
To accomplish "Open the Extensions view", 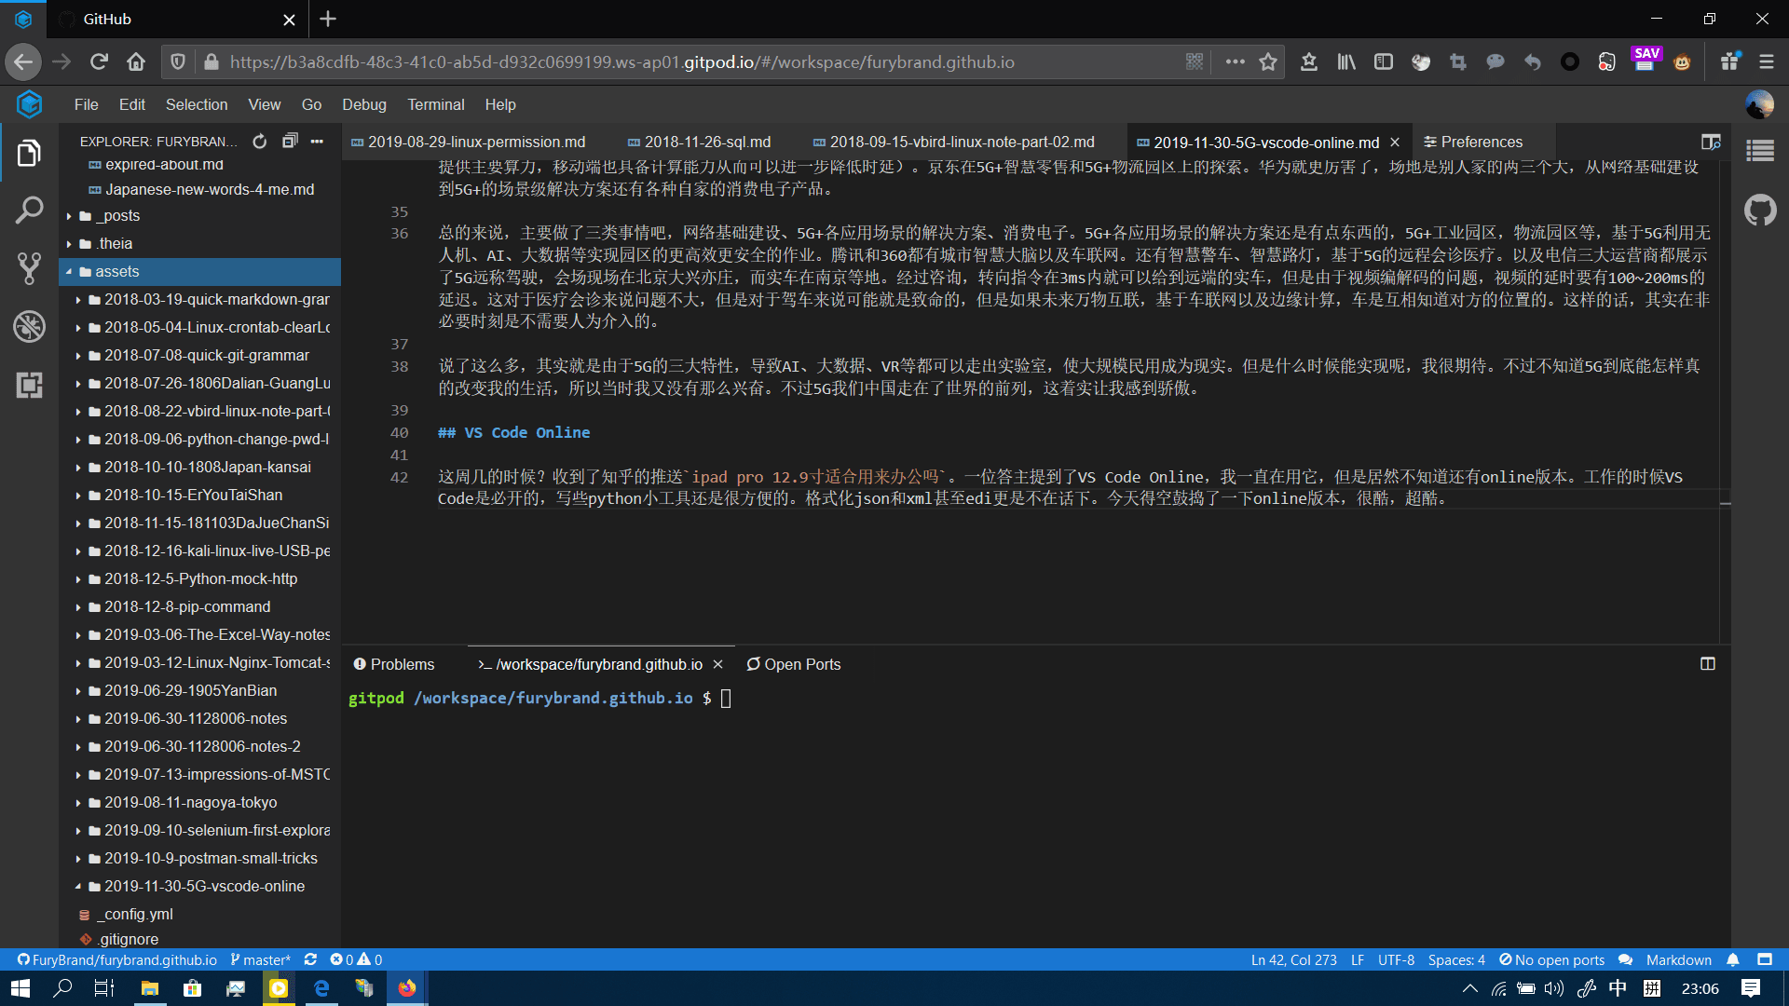I will [29, 386].
